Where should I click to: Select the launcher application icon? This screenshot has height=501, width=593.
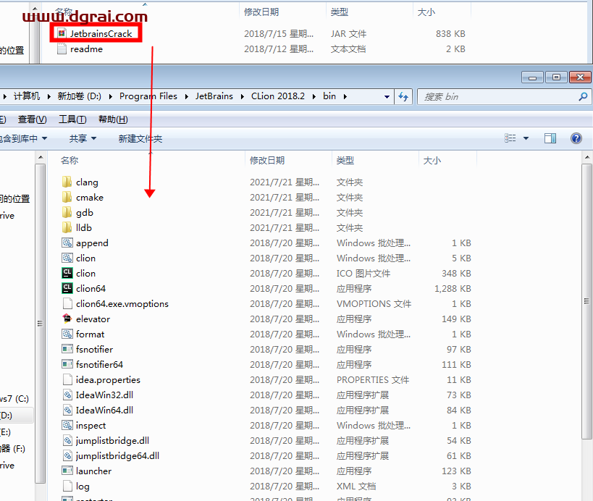tap(67, 471)
